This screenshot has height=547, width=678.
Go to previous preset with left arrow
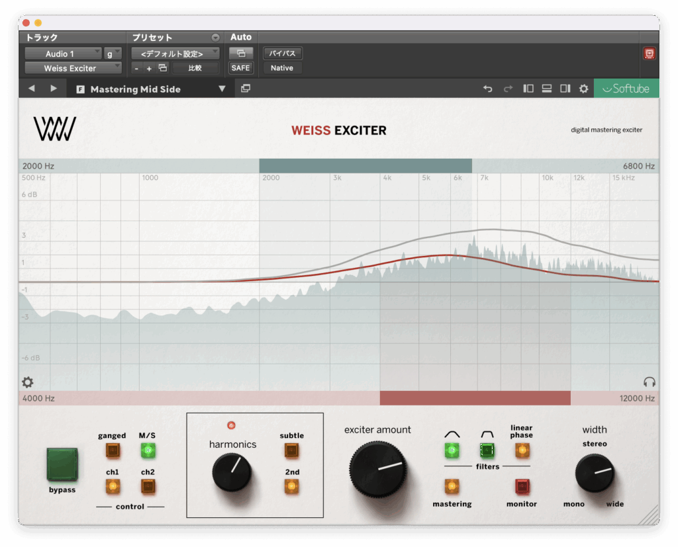(32, 89)
